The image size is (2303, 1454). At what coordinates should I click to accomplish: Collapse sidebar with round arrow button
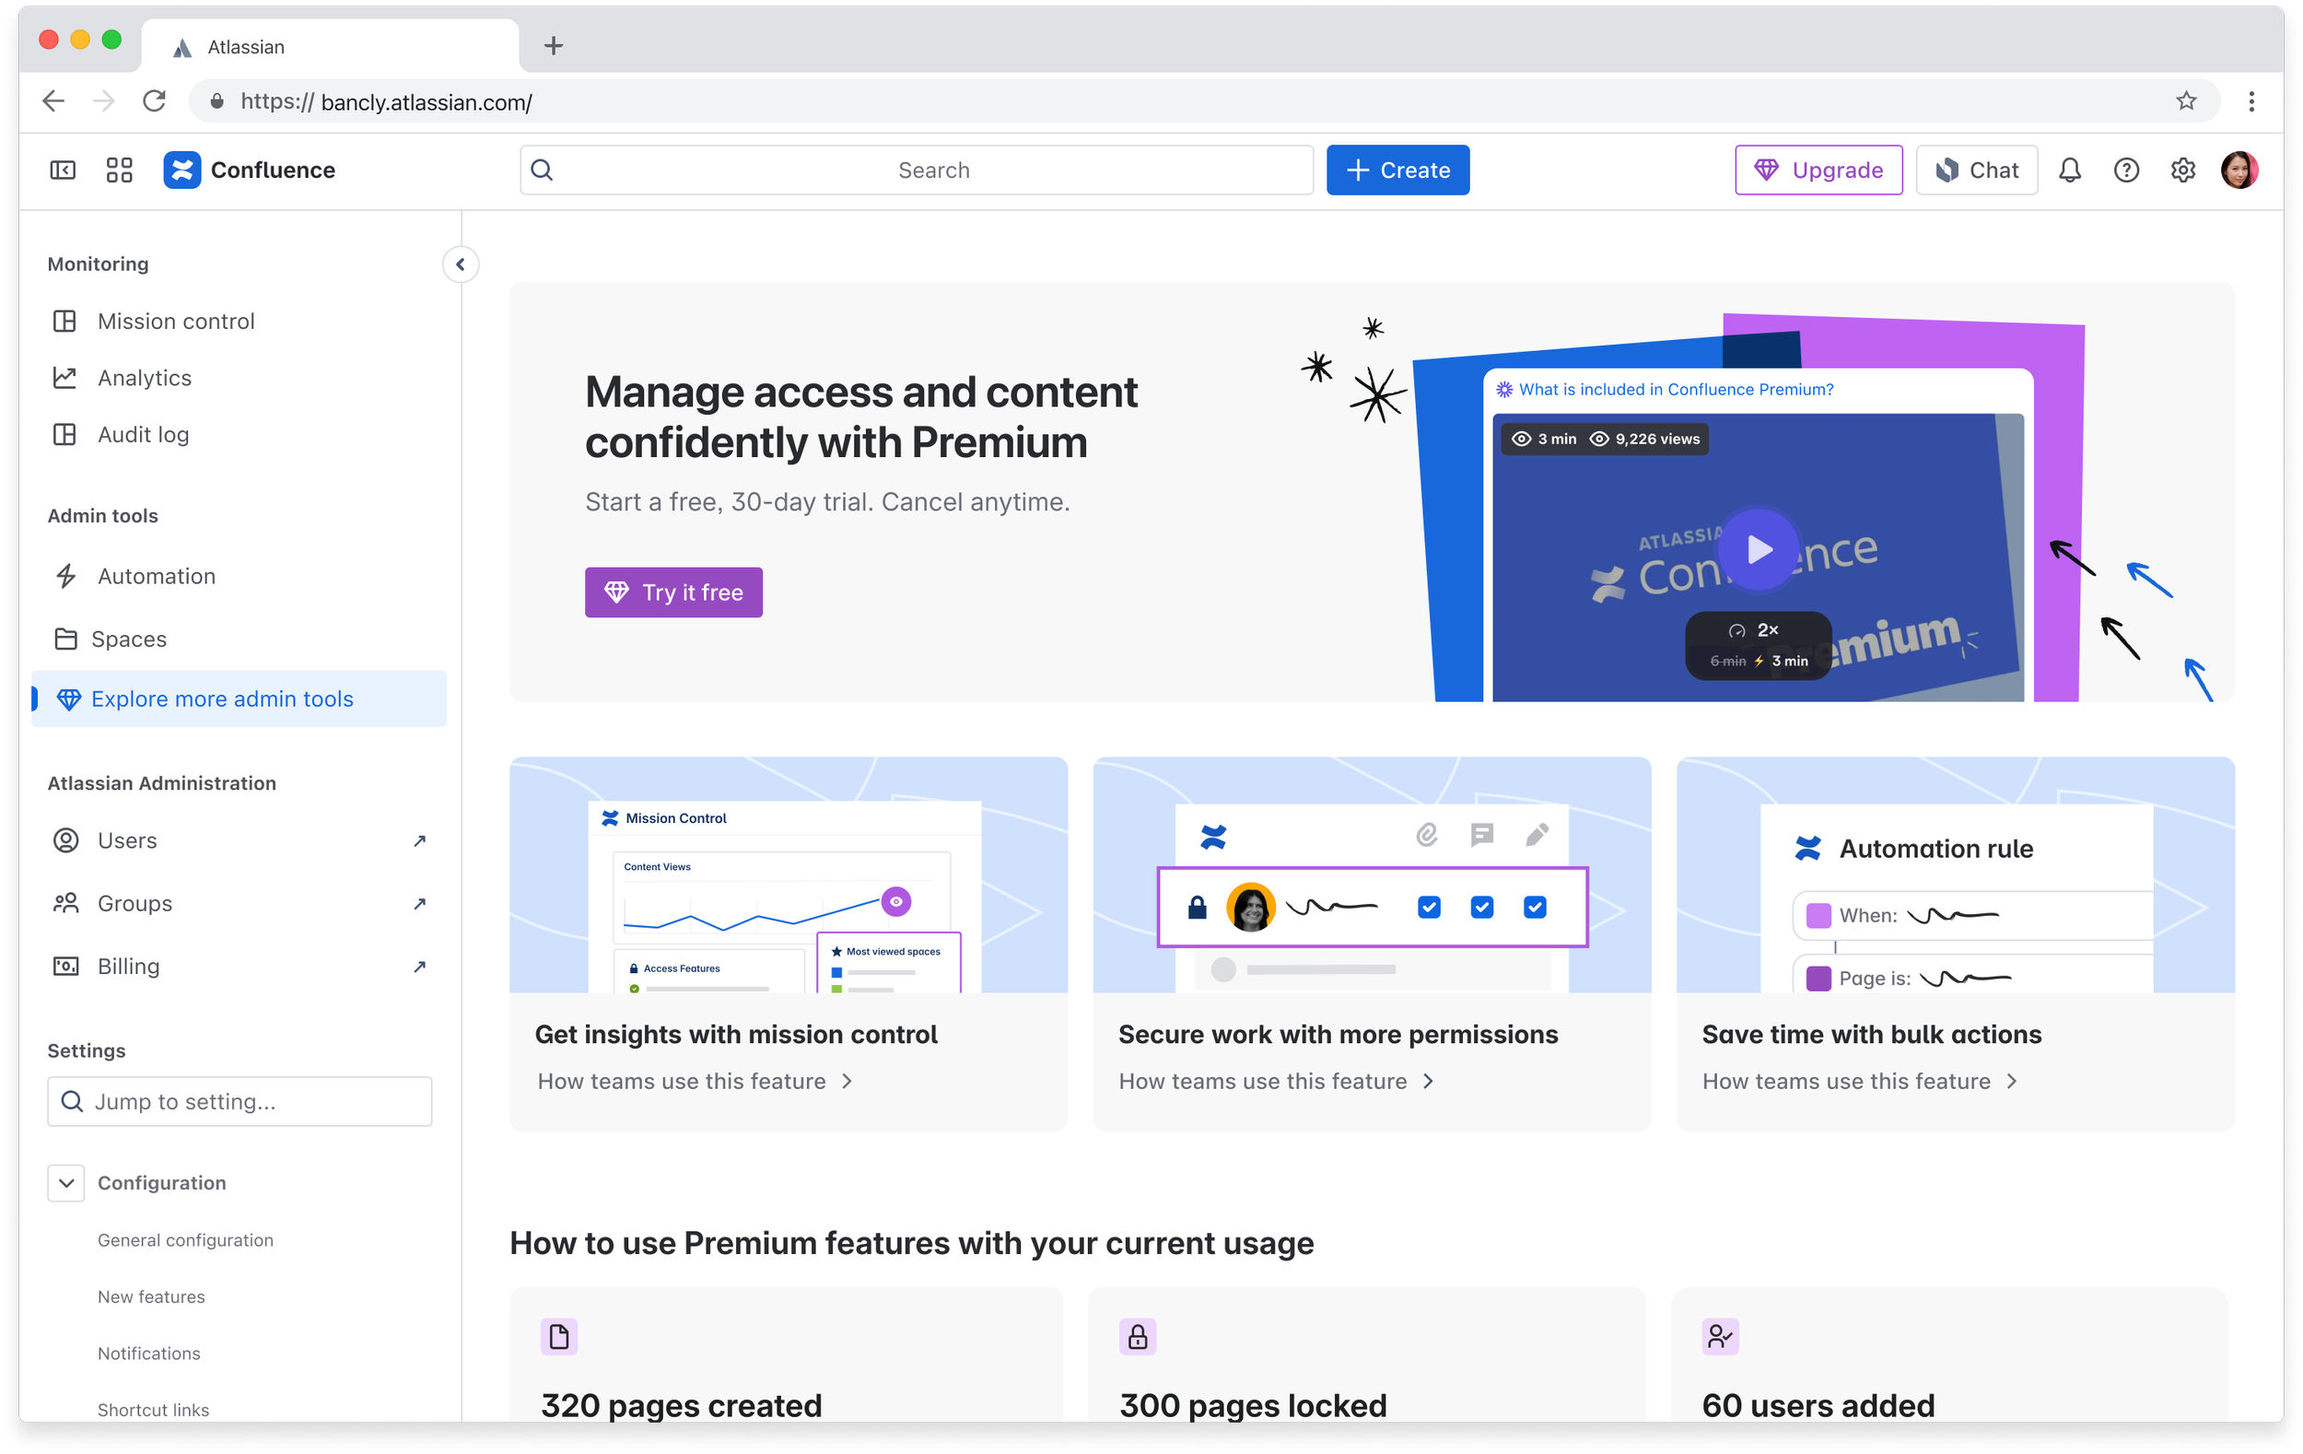460,265
